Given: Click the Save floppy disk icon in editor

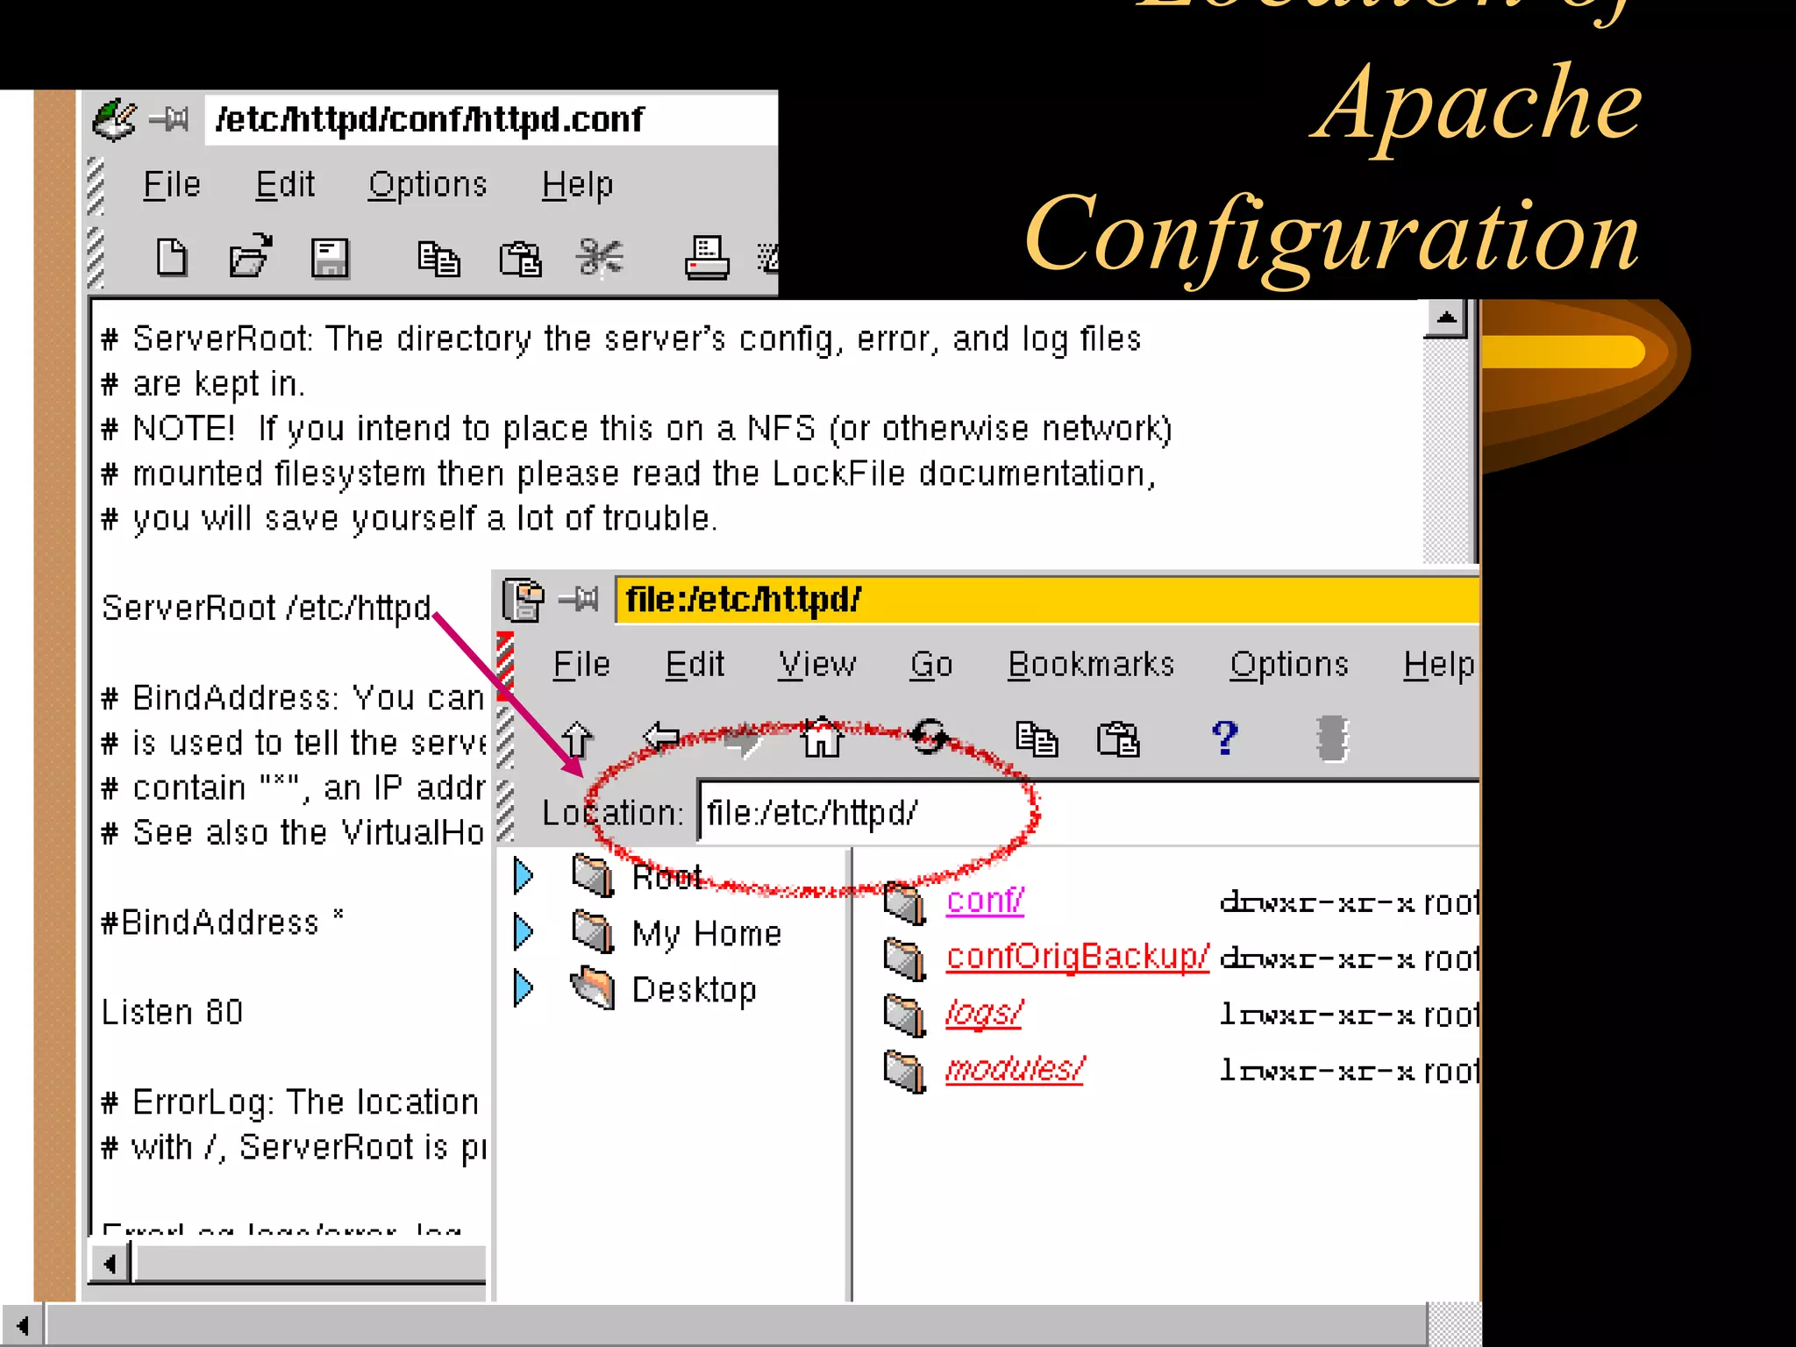Looking at the screenshot, I should [x=331, y=259].
